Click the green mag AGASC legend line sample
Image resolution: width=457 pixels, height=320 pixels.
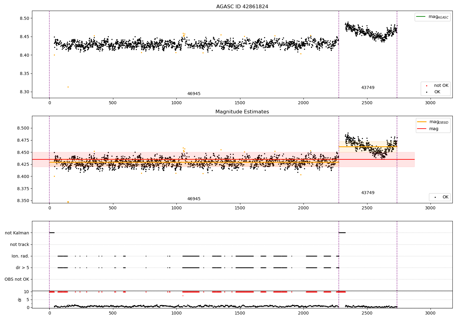pos(421,17)
